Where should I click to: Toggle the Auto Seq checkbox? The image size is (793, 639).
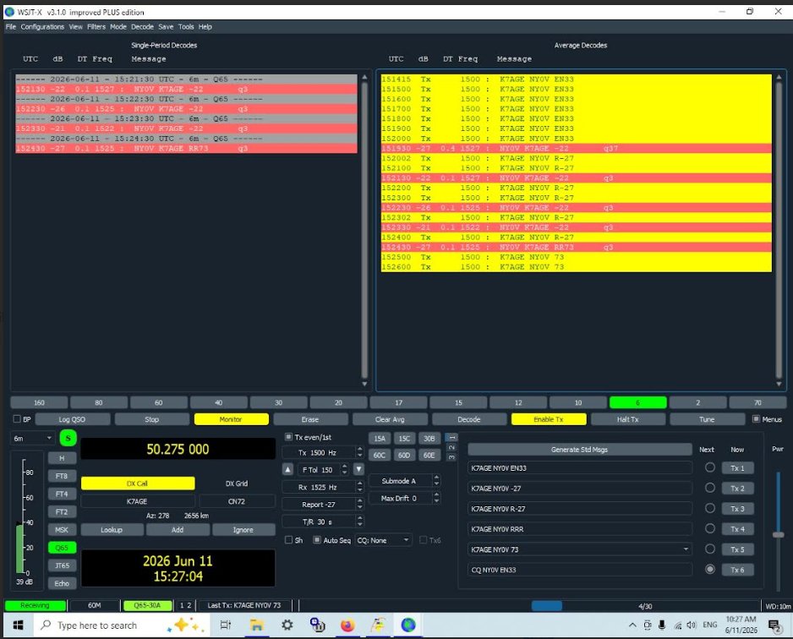317,540
